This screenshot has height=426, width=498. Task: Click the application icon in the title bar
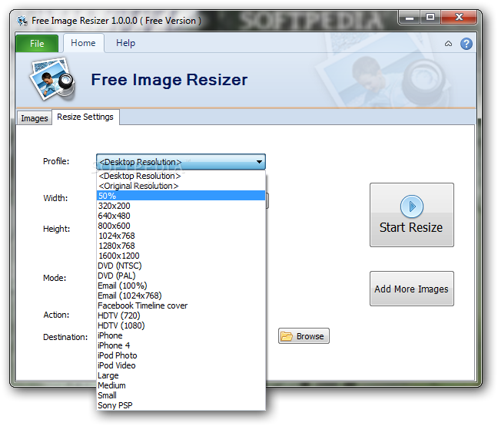(22, 21)
